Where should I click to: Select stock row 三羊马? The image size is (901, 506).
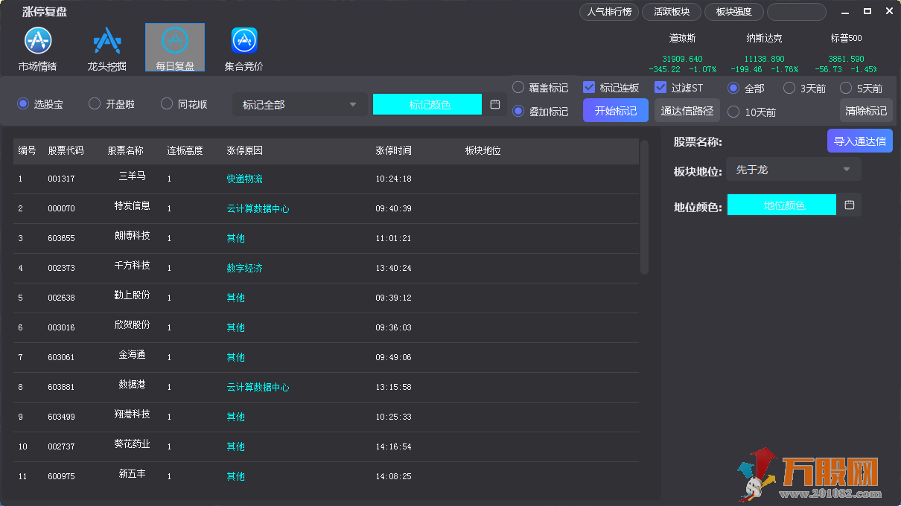pyautogui.click(x=326, y=179)
